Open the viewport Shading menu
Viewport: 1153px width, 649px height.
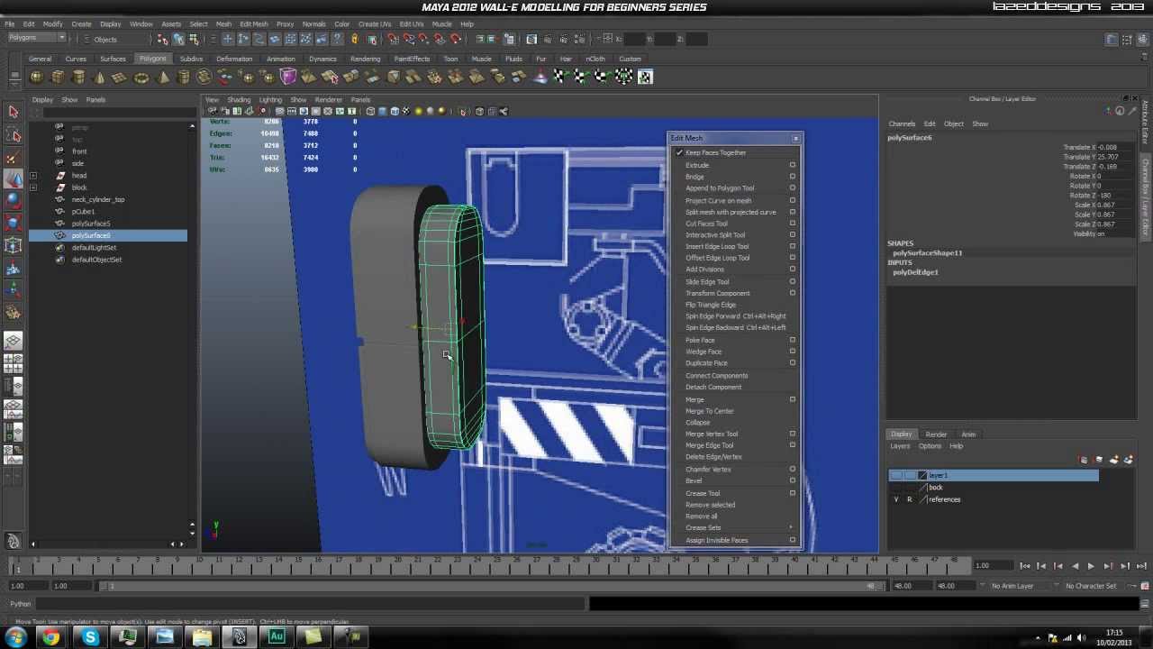239,100
